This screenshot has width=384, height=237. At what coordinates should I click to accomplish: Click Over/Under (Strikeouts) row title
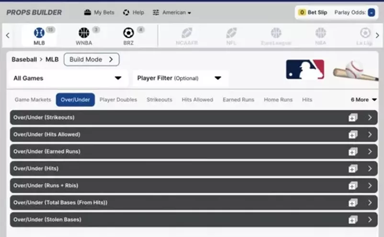pyautogui.click(x=44, y=117)
